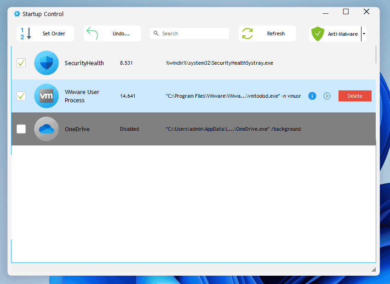Click the magnifier icon in search box
The width and height of the screenshot is (390, 284).
(x=156, y=33)
